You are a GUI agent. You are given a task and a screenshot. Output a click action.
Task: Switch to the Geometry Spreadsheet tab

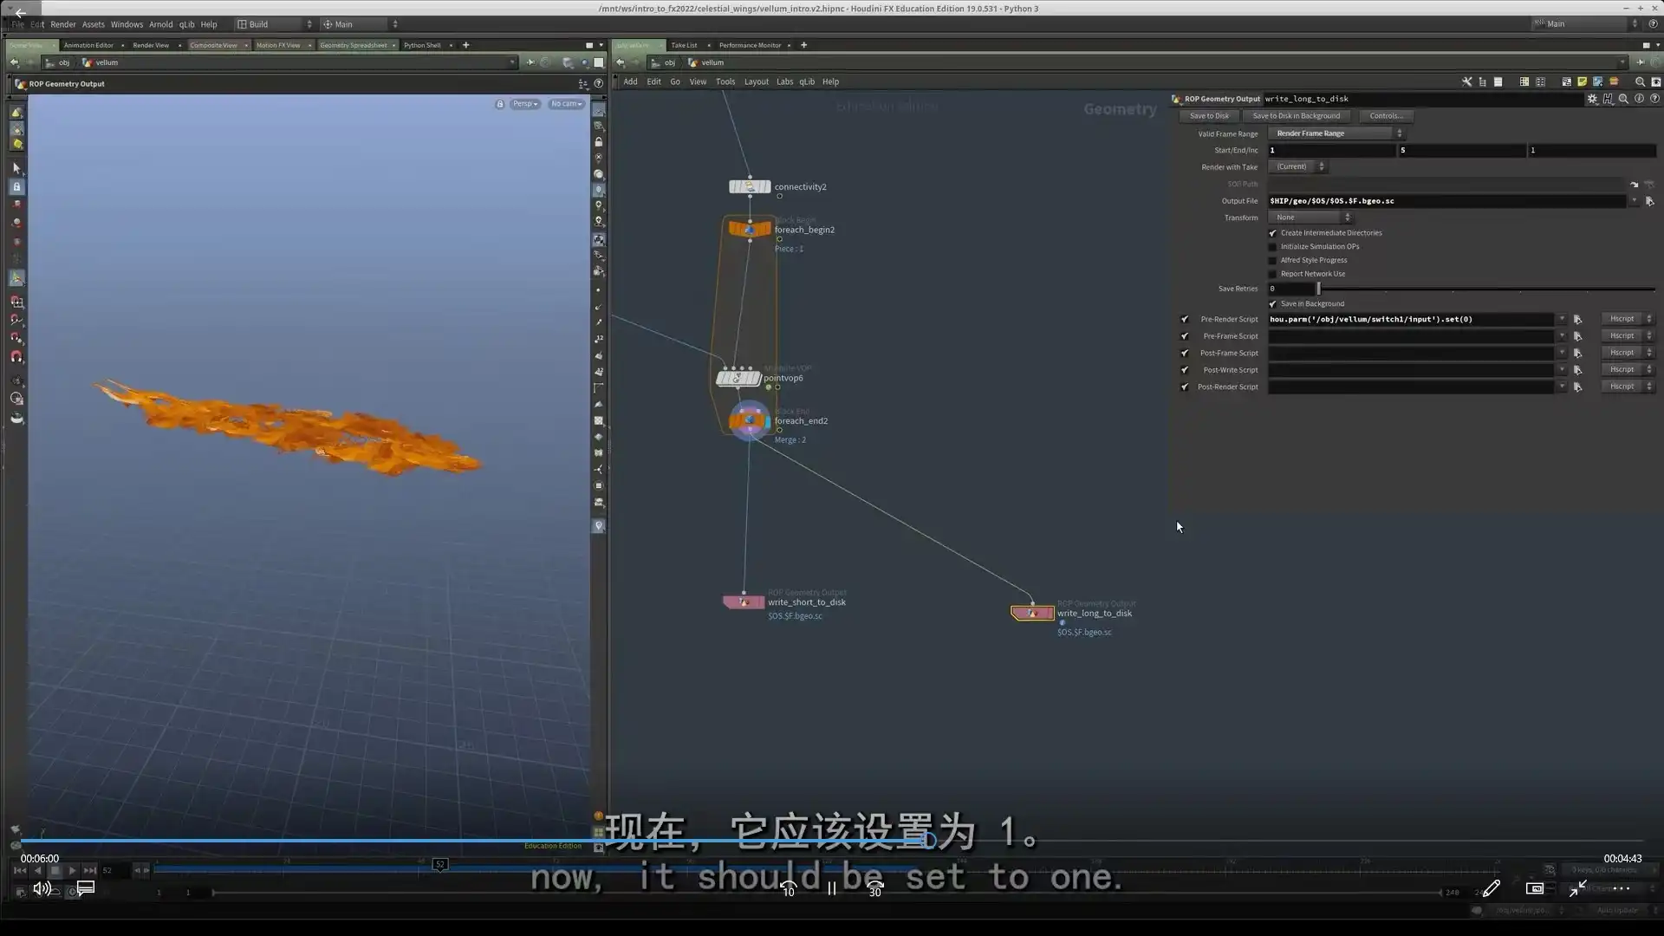click(x=353, y=45)
